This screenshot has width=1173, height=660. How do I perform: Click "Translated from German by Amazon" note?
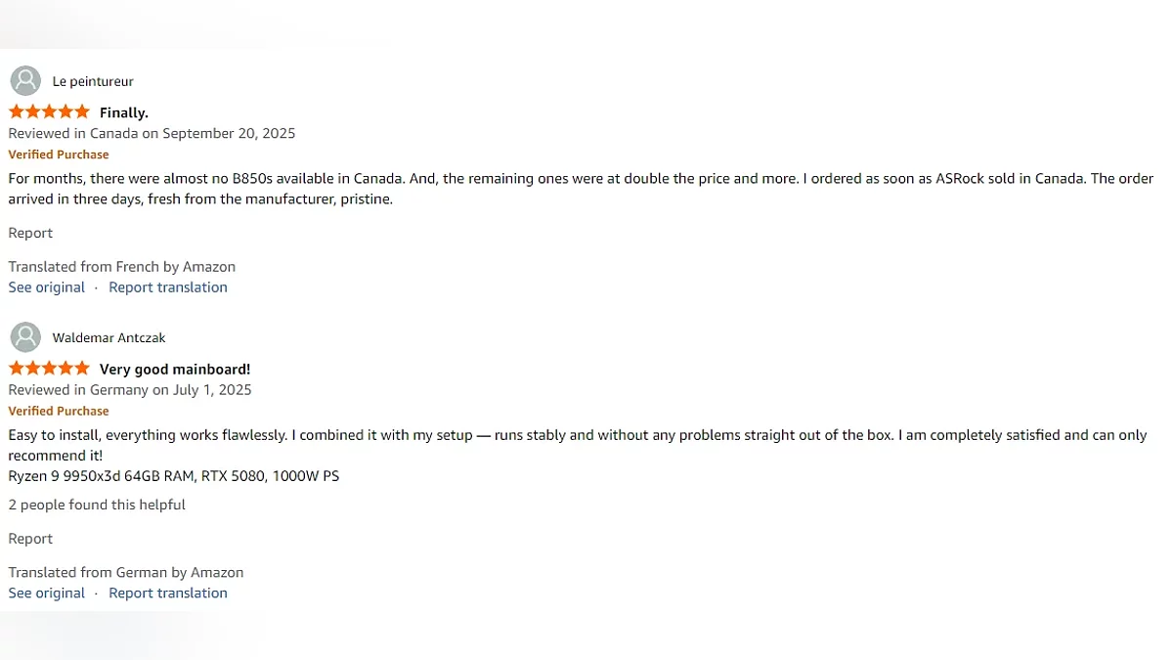[x=126, y=573]
